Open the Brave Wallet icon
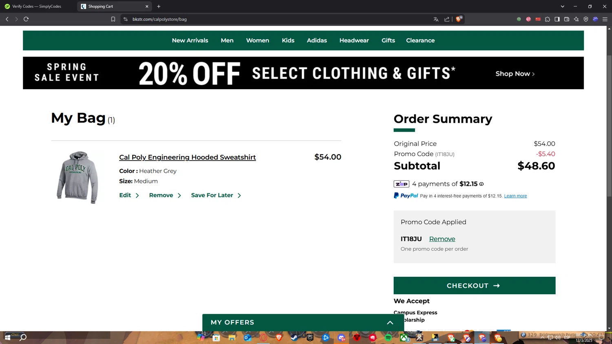Image resolution: width=612 pixels, height=344 pixels. pyautogui.click(x=567, y=19)
